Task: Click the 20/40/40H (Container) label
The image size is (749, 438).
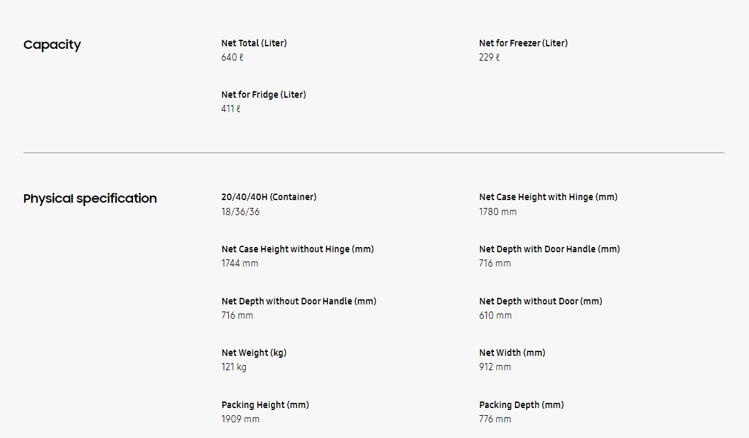Action: [x=269, y=197]
